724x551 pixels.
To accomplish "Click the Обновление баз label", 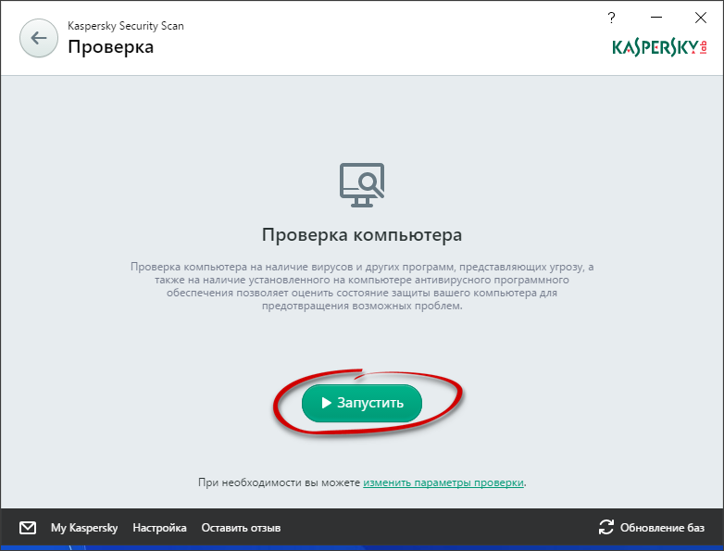I will (663, 528).
